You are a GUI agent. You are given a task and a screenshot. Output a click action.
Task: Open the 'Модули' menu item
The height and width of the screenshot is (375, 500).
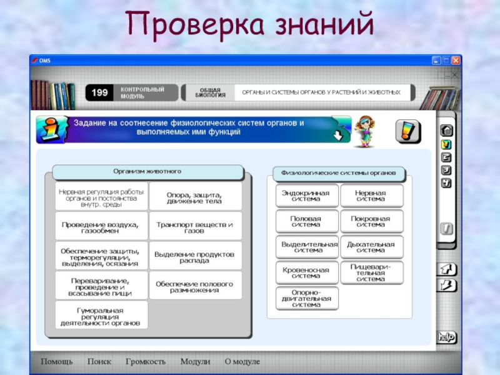click(x=195, y=361)
